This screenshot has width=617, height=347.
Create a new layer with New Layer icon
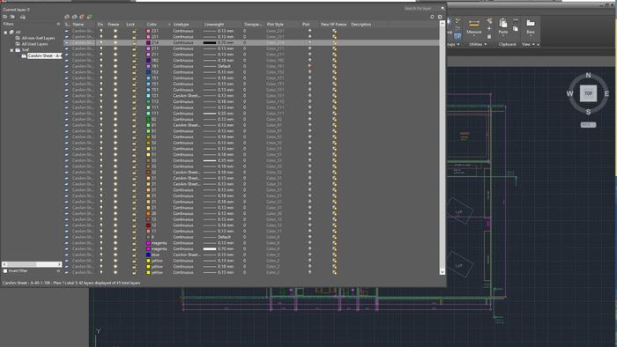(67, 17)
